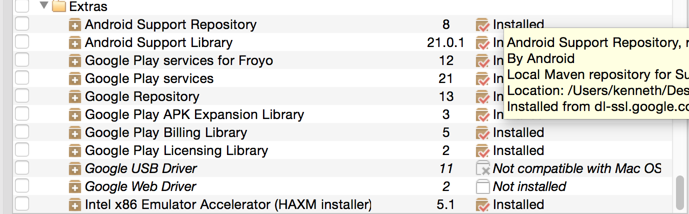
Task: Click the Android Support Repository package icon
Action: (x=74, y=24)
